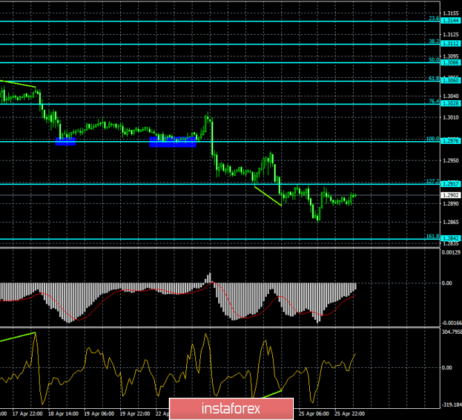Select the left blue support rectangle
This screenshot has height=420, width=462.
tap(65, 141)
